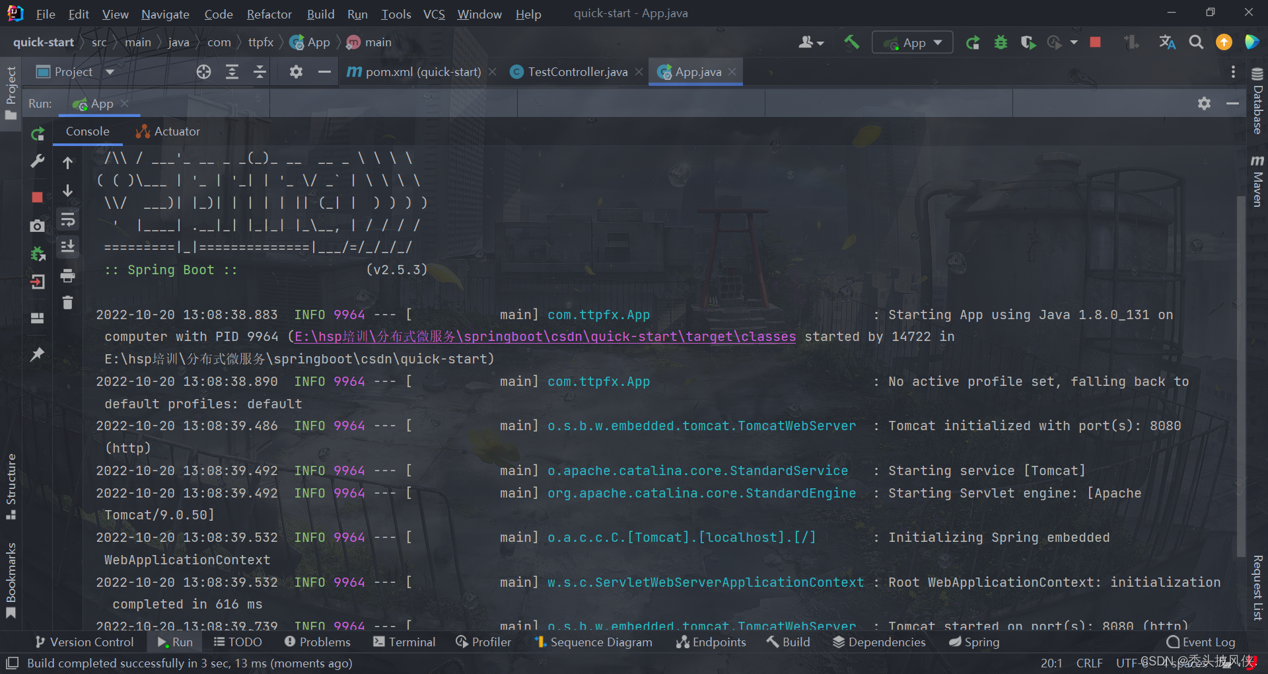The height and width of the screenshot is (674, 1268).
Task: Click Select Opened File target icon
Action: click(x=203, y=72)
